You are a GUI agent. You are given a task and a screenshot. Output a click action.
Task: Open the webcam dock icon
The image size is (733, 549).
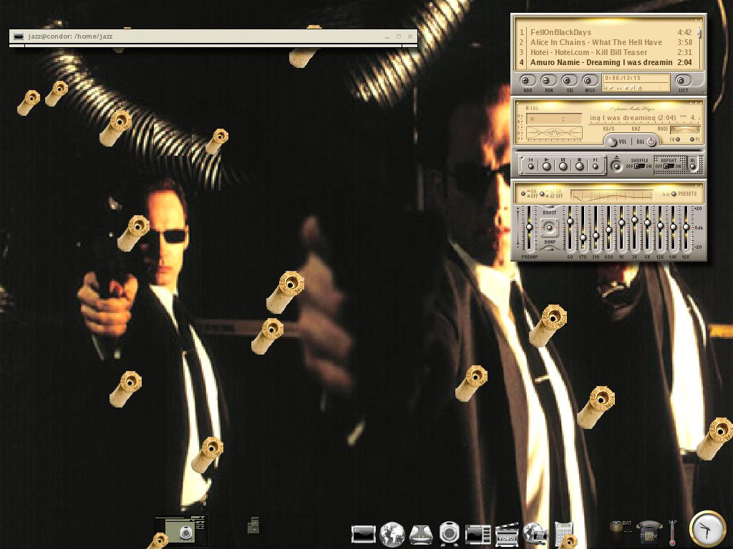450,534
